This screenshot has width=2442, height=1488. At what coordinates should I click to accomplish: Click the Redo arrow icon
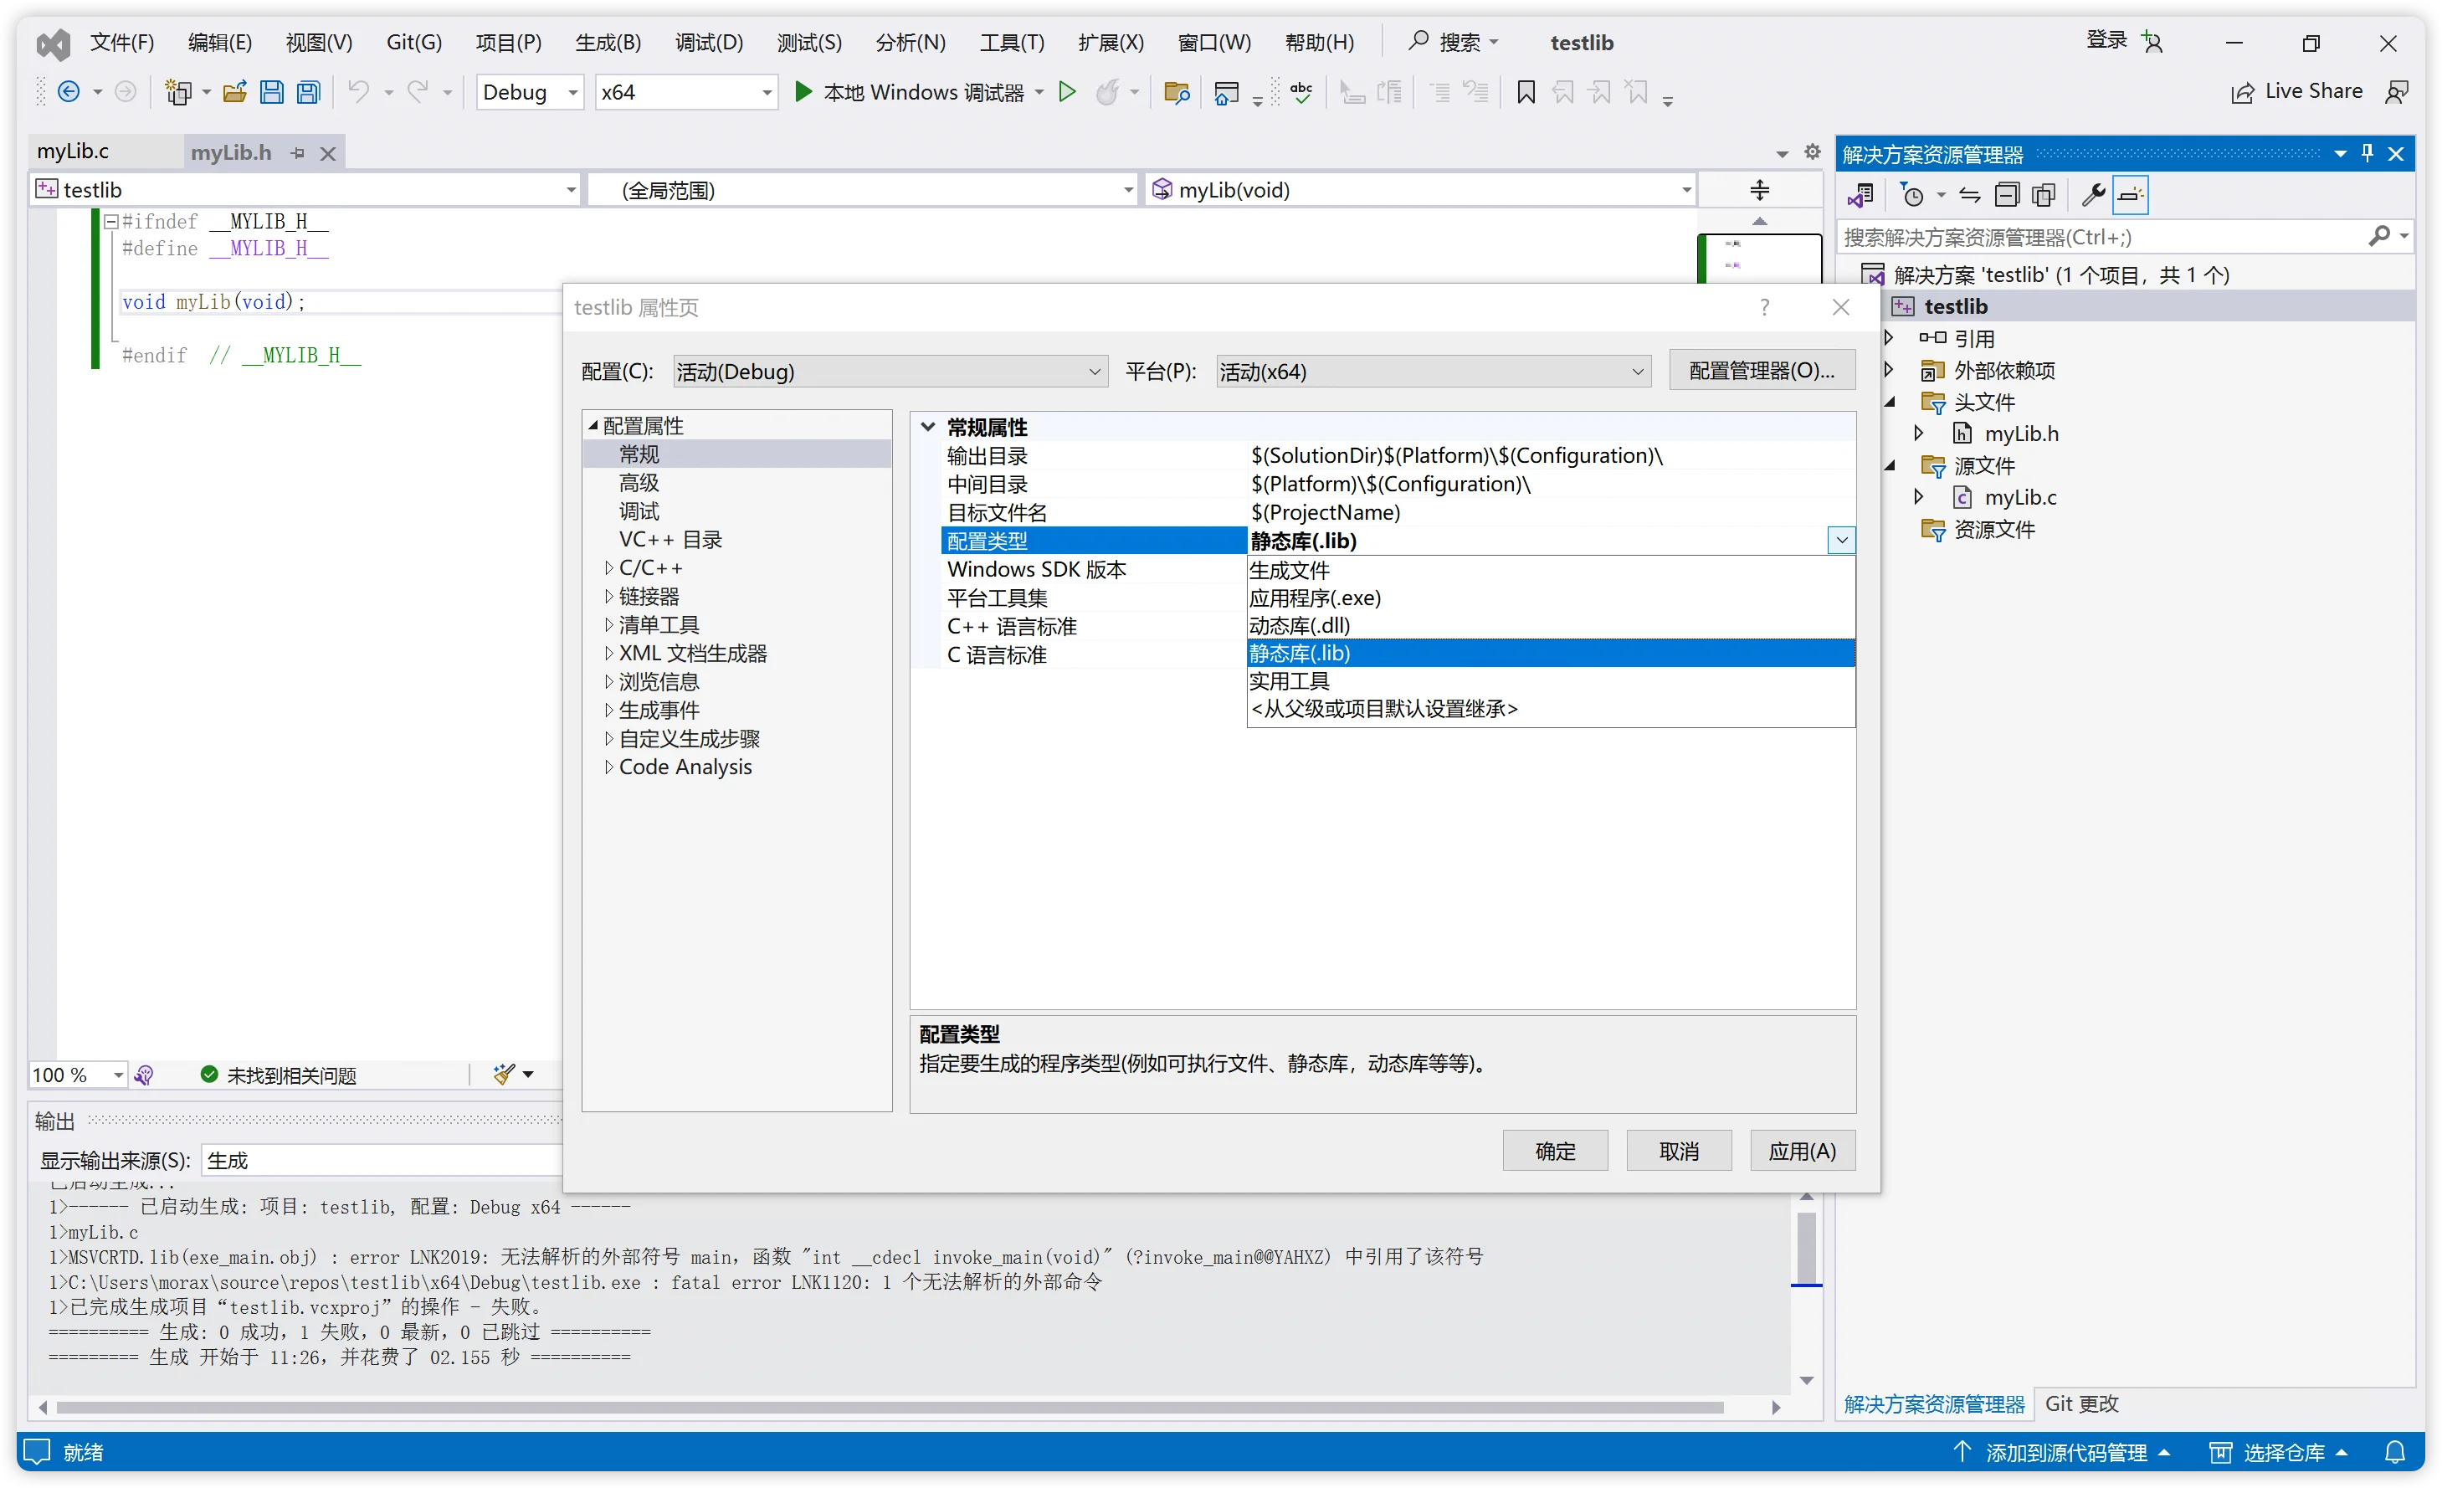pos(418,92)
